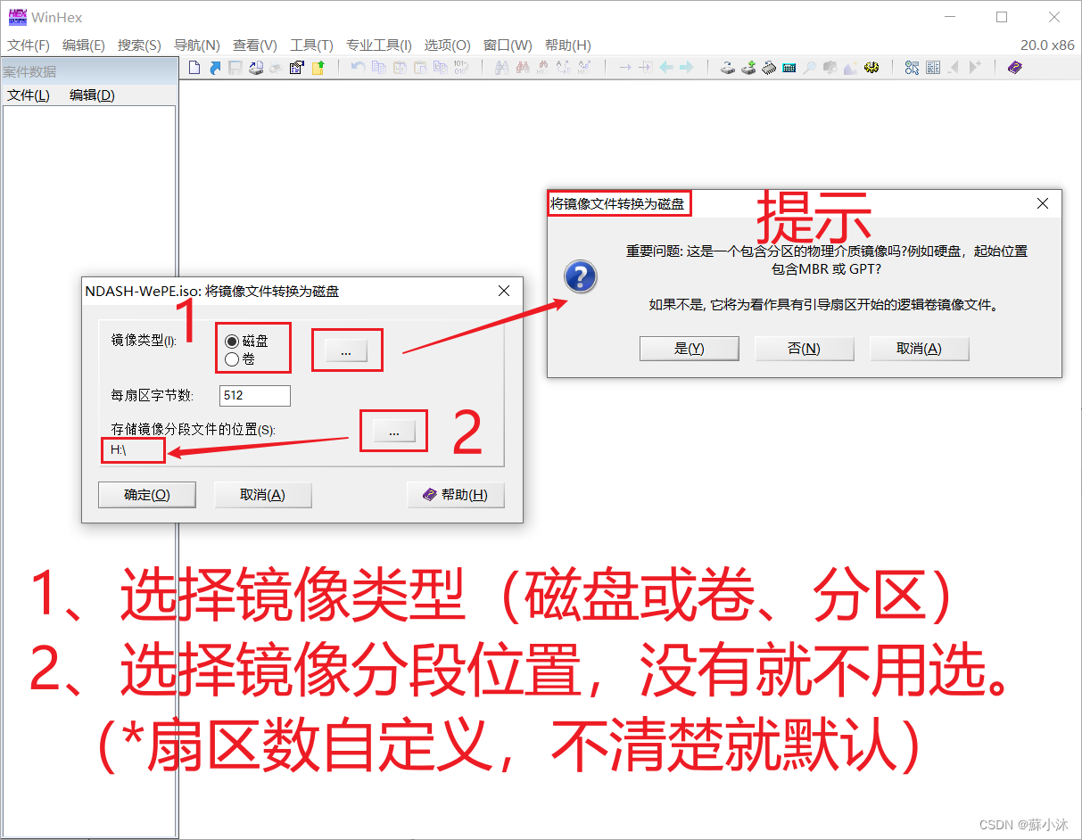The height and width of the screenshot is (840, 1082).
Task: Click 确定(O) in the convert dialog
Action: click(x=146, y=495)
